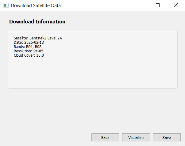Screen dimensions: 185x146
Task: Click the 10.0 cloud cover value
Action: tap(40, 55)
